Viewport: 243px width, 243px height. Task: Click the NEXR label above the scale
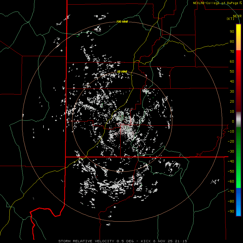tap(237, 16)
